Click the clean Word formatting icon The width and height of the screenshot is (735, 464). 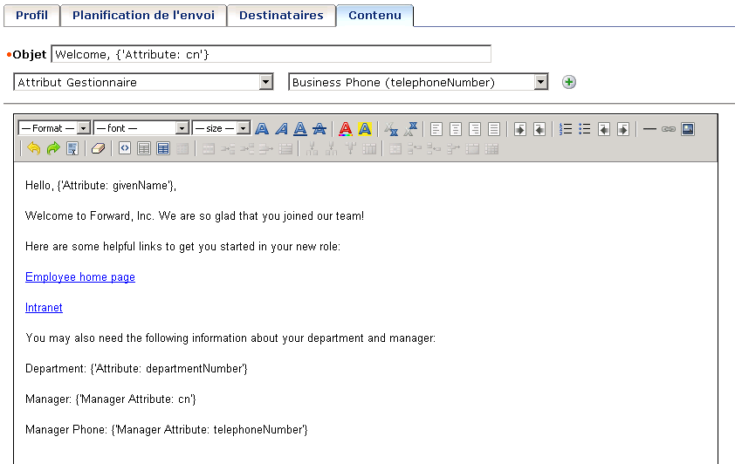pos(72,149)
